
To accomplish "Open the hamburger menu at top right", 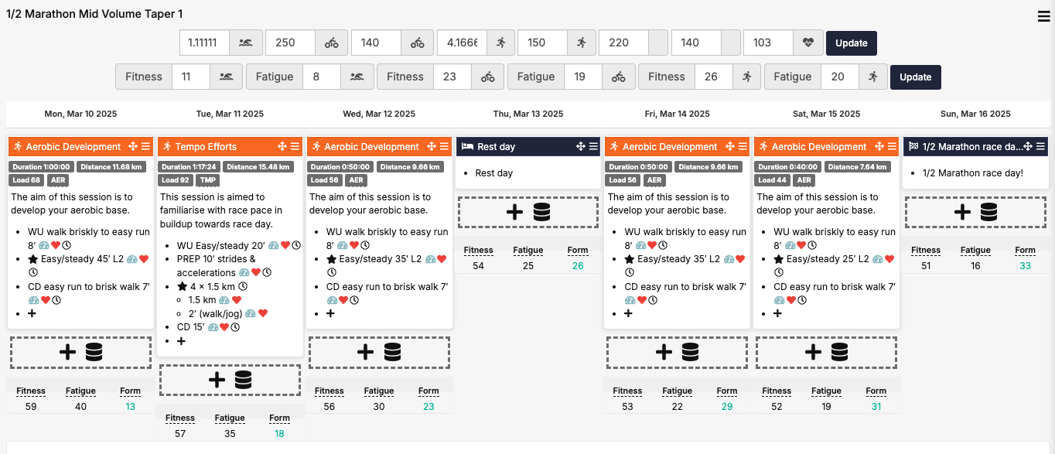I will point(1044,17).
